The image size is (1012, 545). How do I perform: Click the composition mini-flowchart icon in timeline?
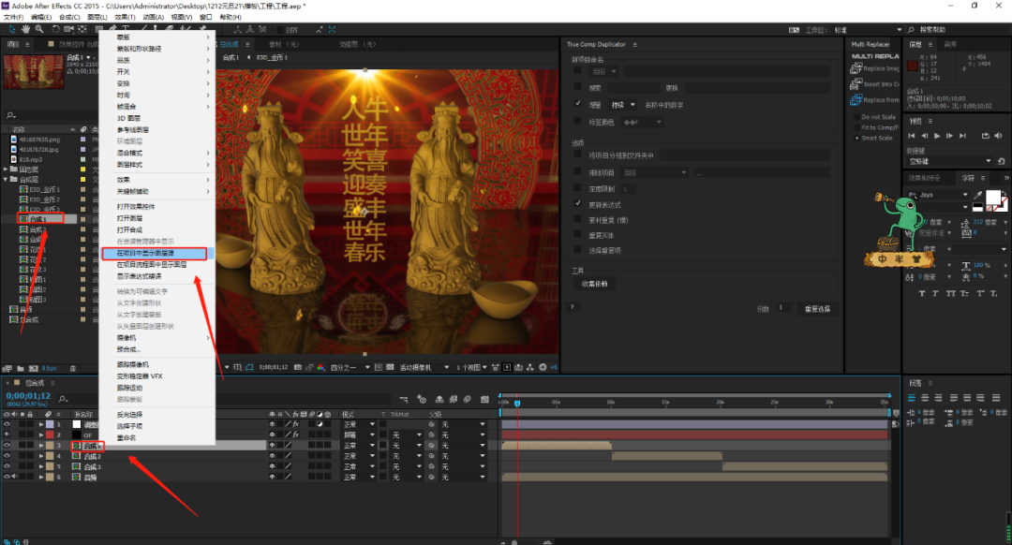403,399
